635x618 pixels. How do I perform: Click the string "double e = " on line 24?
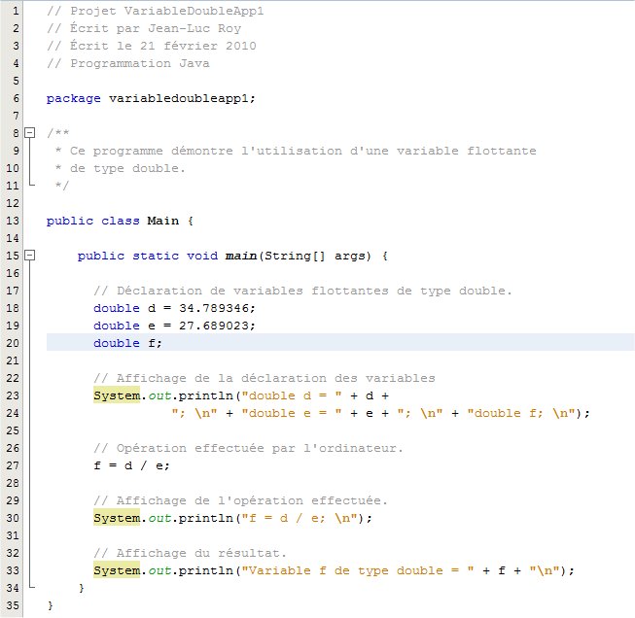click(x=292, y=413)
